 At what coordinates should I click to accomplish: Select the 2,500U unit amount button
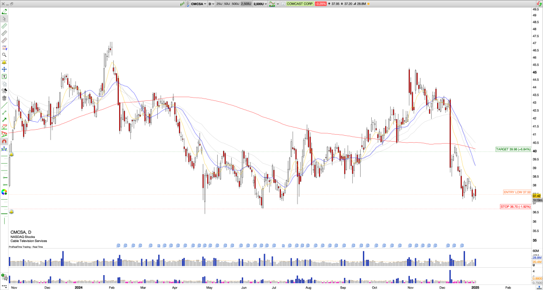click(x=246, y=4)
